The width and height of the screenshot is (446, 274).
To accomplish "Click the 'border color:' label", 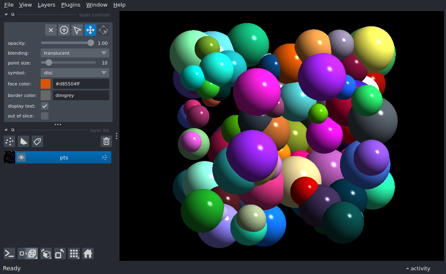I will click(x=22, y=95).
